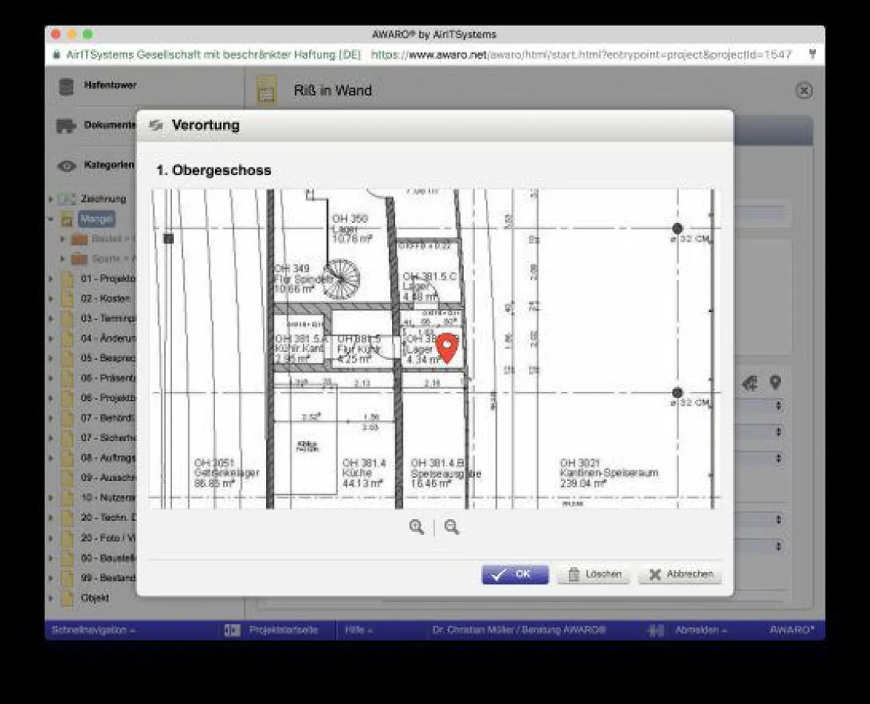Close the Riß in Wand panel
870x704 pixels.
(803, 91)
